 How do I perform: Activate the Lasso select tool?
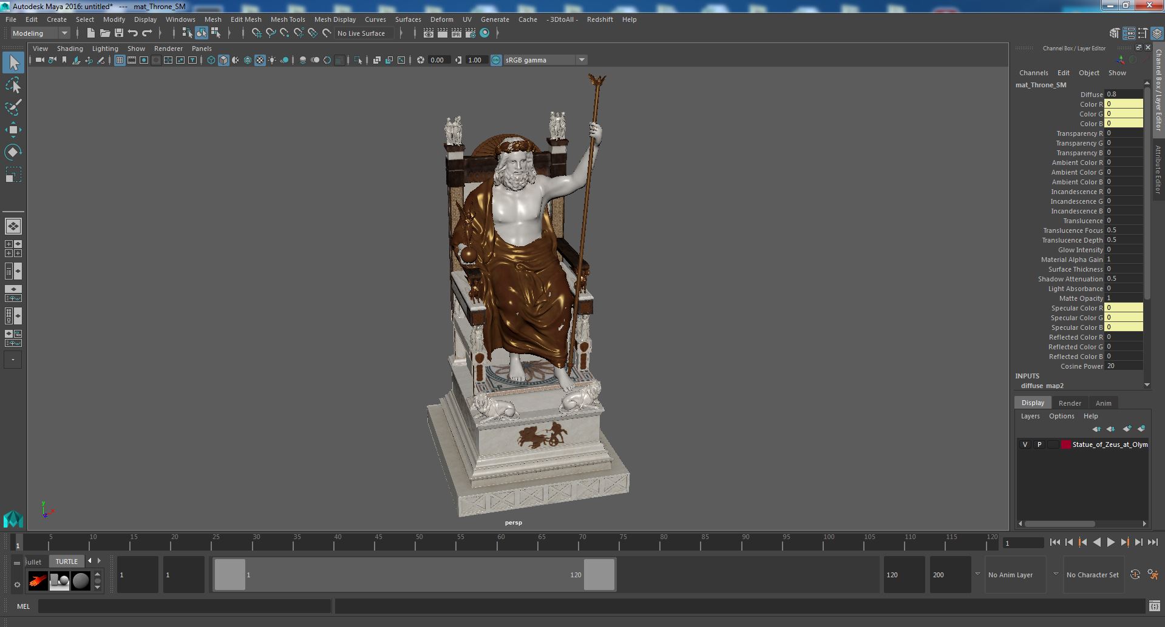pyautogui.click(x=13, y=85)
